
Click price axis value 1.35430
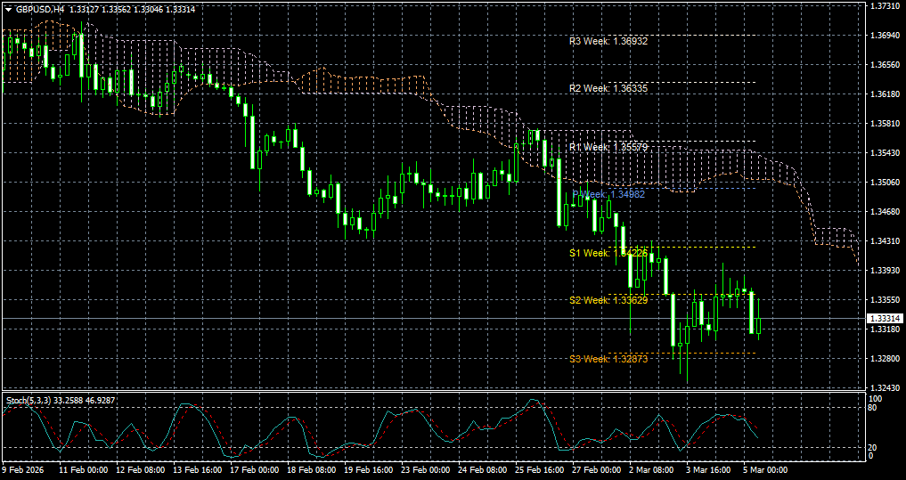884,153
